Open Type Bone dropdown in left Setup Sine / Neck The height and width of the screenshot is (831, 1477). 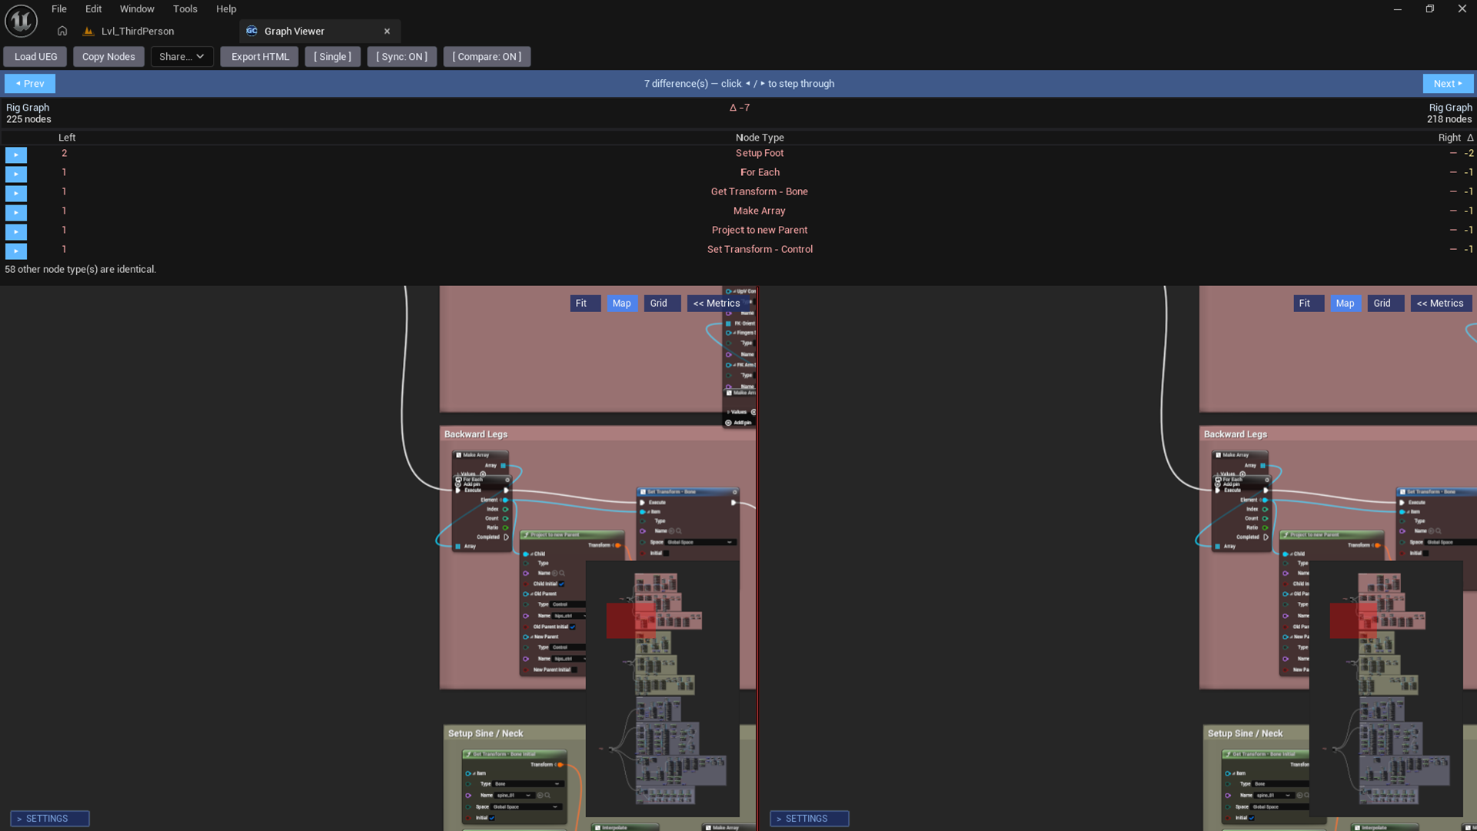(527, 784)
